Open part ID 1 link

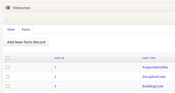(55, 67)
